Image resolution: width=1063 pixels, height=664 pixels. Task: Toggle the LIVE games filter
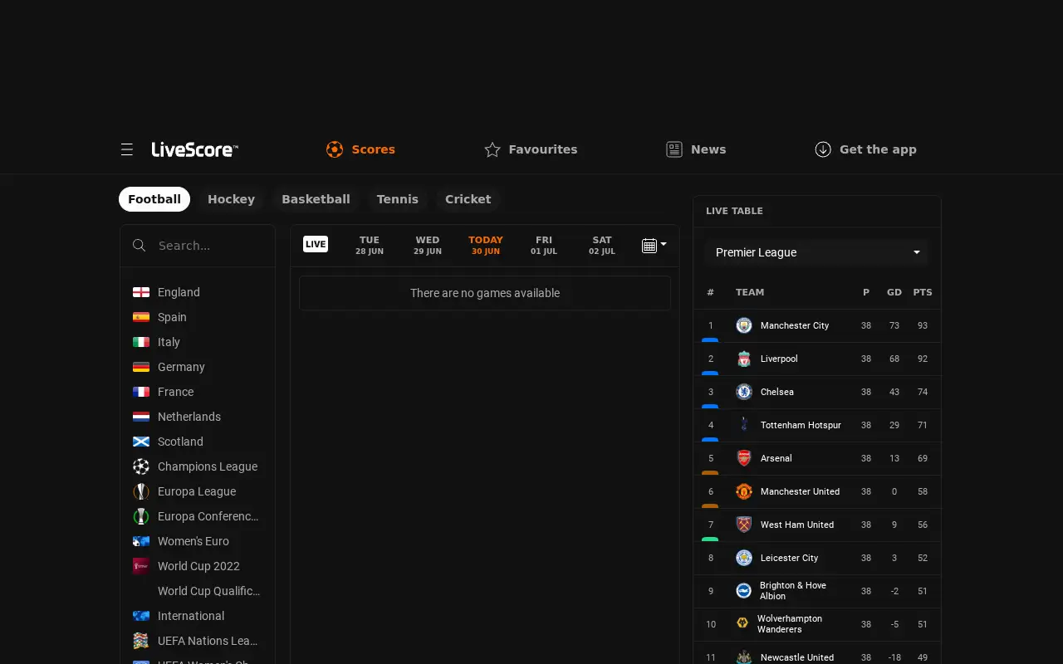coord(316,244)
